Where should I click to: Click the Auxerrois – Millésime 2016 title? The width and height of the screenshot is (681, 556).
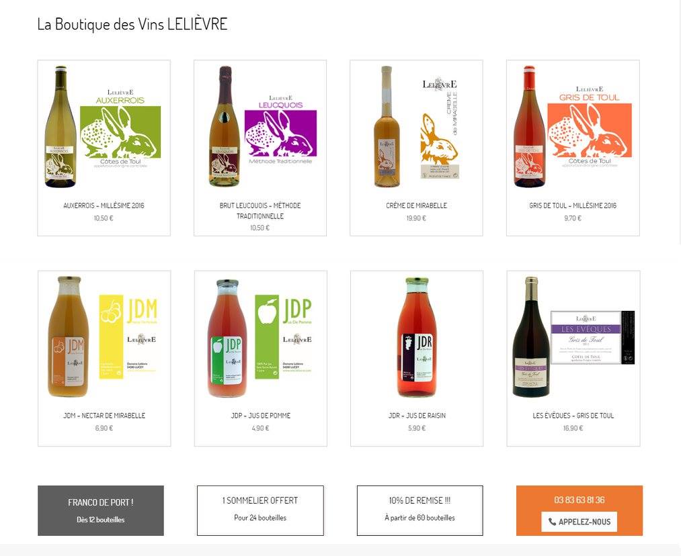[104, 205]
